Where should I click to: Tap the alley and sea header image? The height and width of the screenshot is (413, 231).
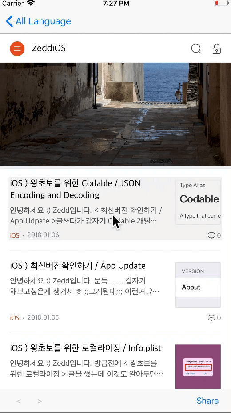pyautogui.click(x=115, y=114)
